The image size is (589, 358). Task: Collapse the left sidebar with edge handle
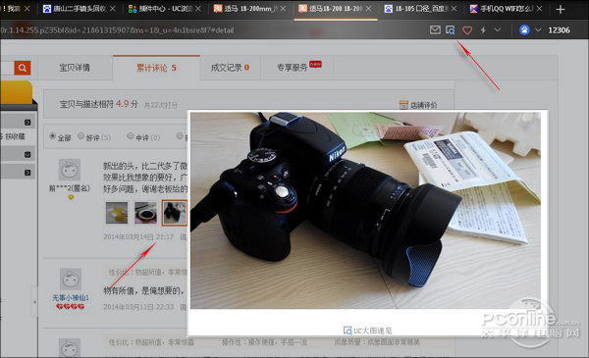pyautogui.click(x=34, y=302)
